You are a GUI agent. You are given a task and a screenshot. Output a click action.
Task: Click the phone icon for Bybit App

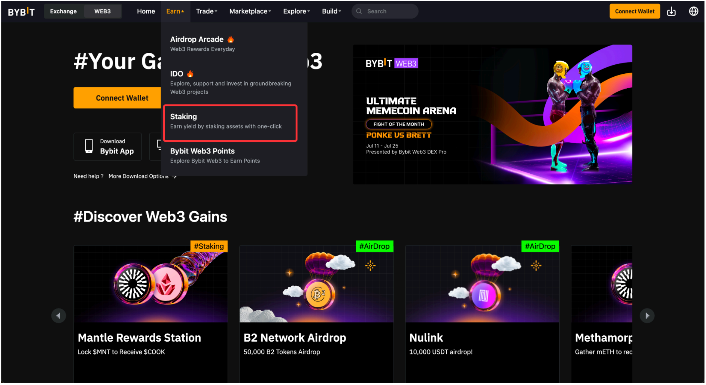tap(89, 146)
